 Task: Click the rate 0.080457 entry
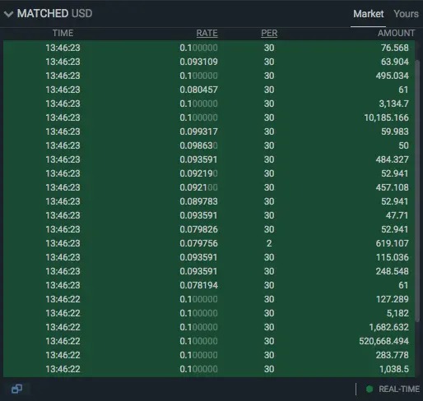tap(198, 90)
